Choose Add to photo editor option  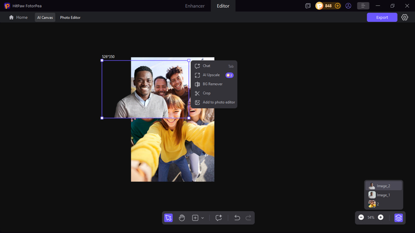[x=214, y=102]
